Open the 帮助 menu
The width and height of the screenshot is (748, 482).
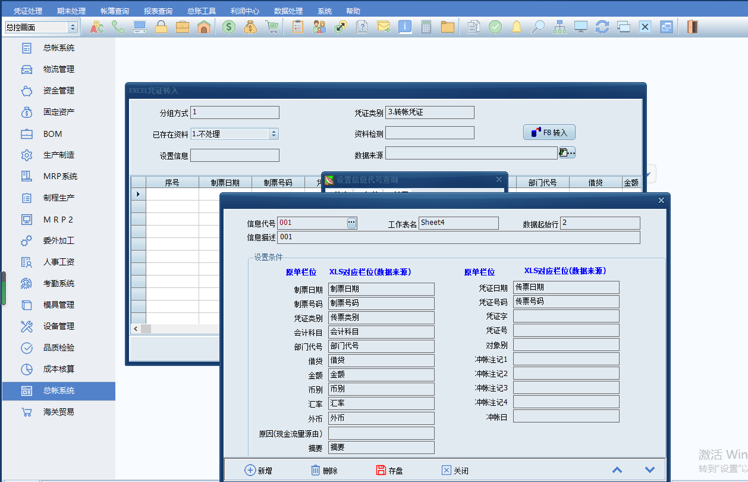(x=353, y=11)
